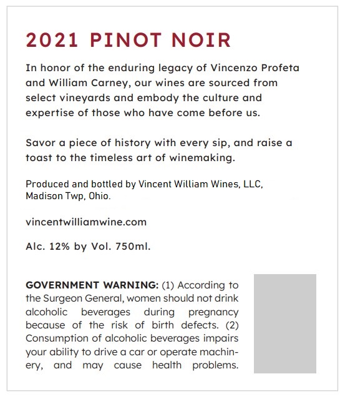Click the word NOIR in title
345x399 pixels.
pos(201,40)
